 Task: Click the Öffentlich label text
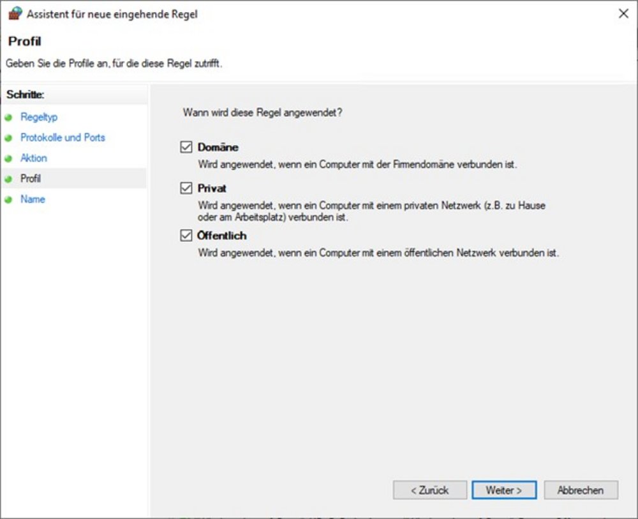point(222,236)
